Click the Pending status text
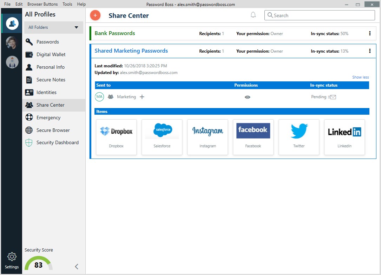 318,96
